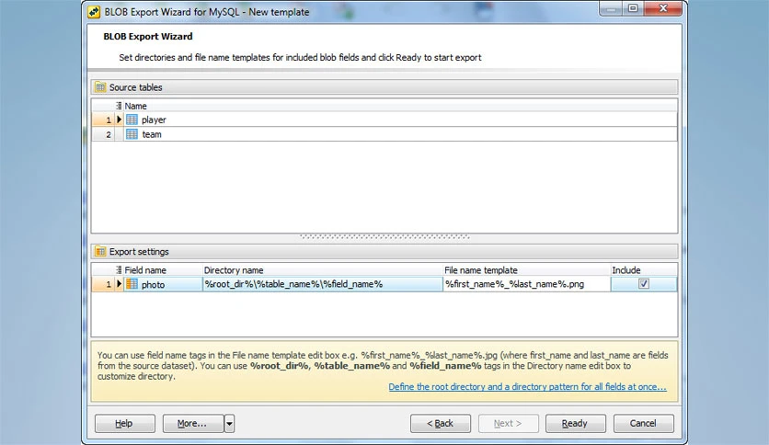The height and width of the screenshot is (445, 769).
Task: Select the team table row
Action: pos(384,134)
